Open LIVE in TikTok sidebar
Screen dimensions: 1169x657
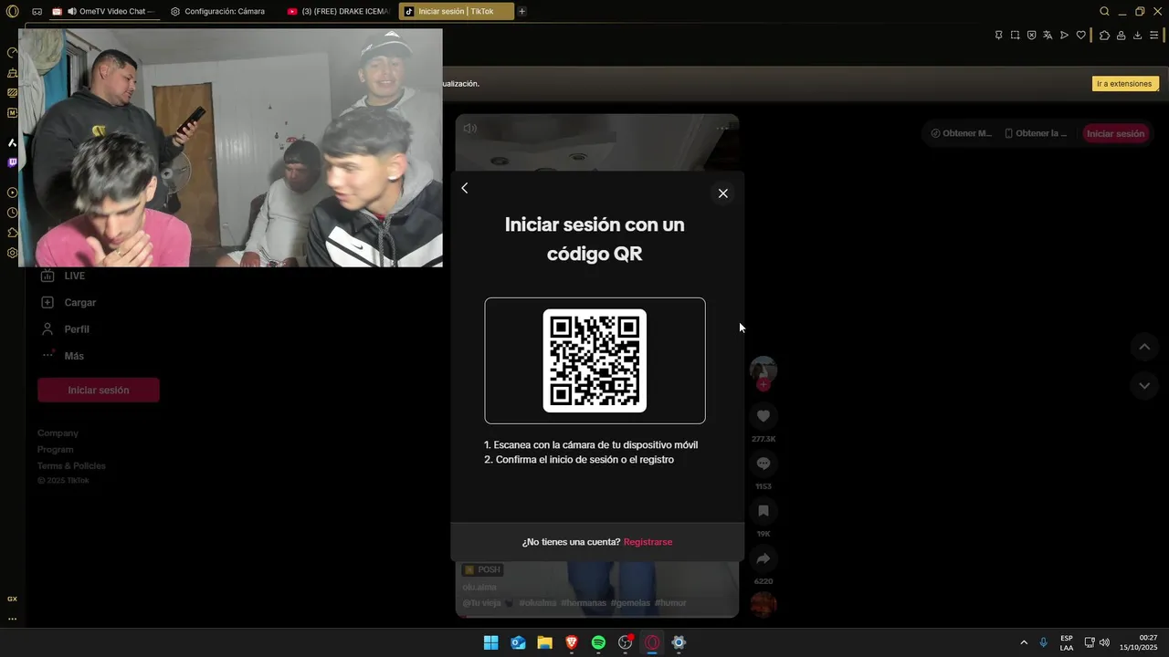pyautogui.click(x=75, y=276)
